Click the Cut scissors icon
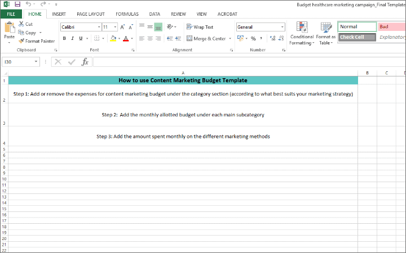This screenshot has height=253, width=406. pos(21,24)
